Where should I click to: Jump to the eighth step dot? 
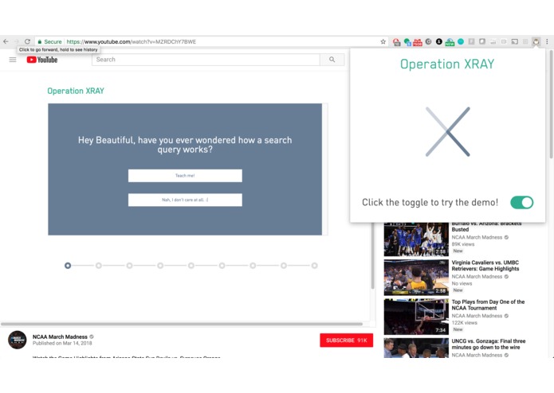pyautogui.click(x=284, y=266)
